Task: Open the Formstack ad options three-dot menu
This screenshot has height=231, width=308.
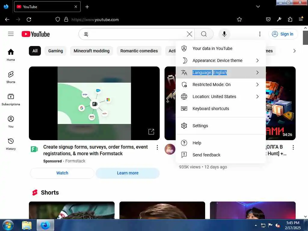Action: click(157, 147)
